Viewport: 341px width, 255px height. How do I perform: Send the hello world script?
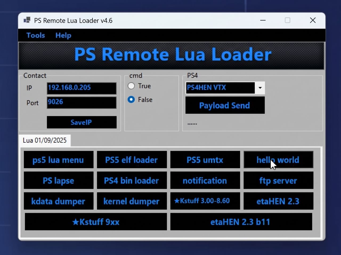click(278, 160)
